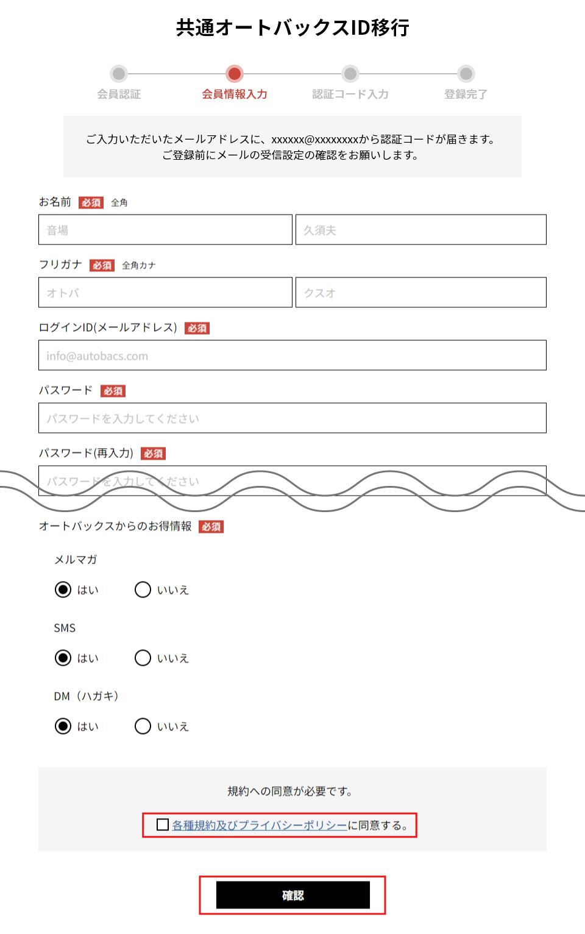Focus the furigana field showing クスオ
The image size is (585, 934).
click(420, 293)
